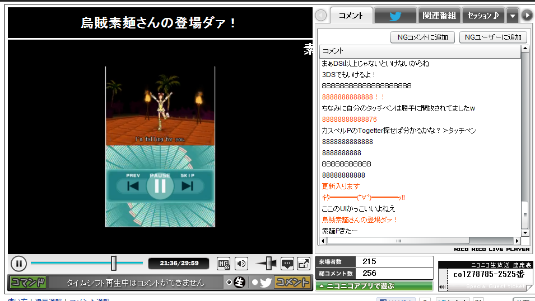Select comment ここのUIかっこいいよねえ

[x=359, y=208]
